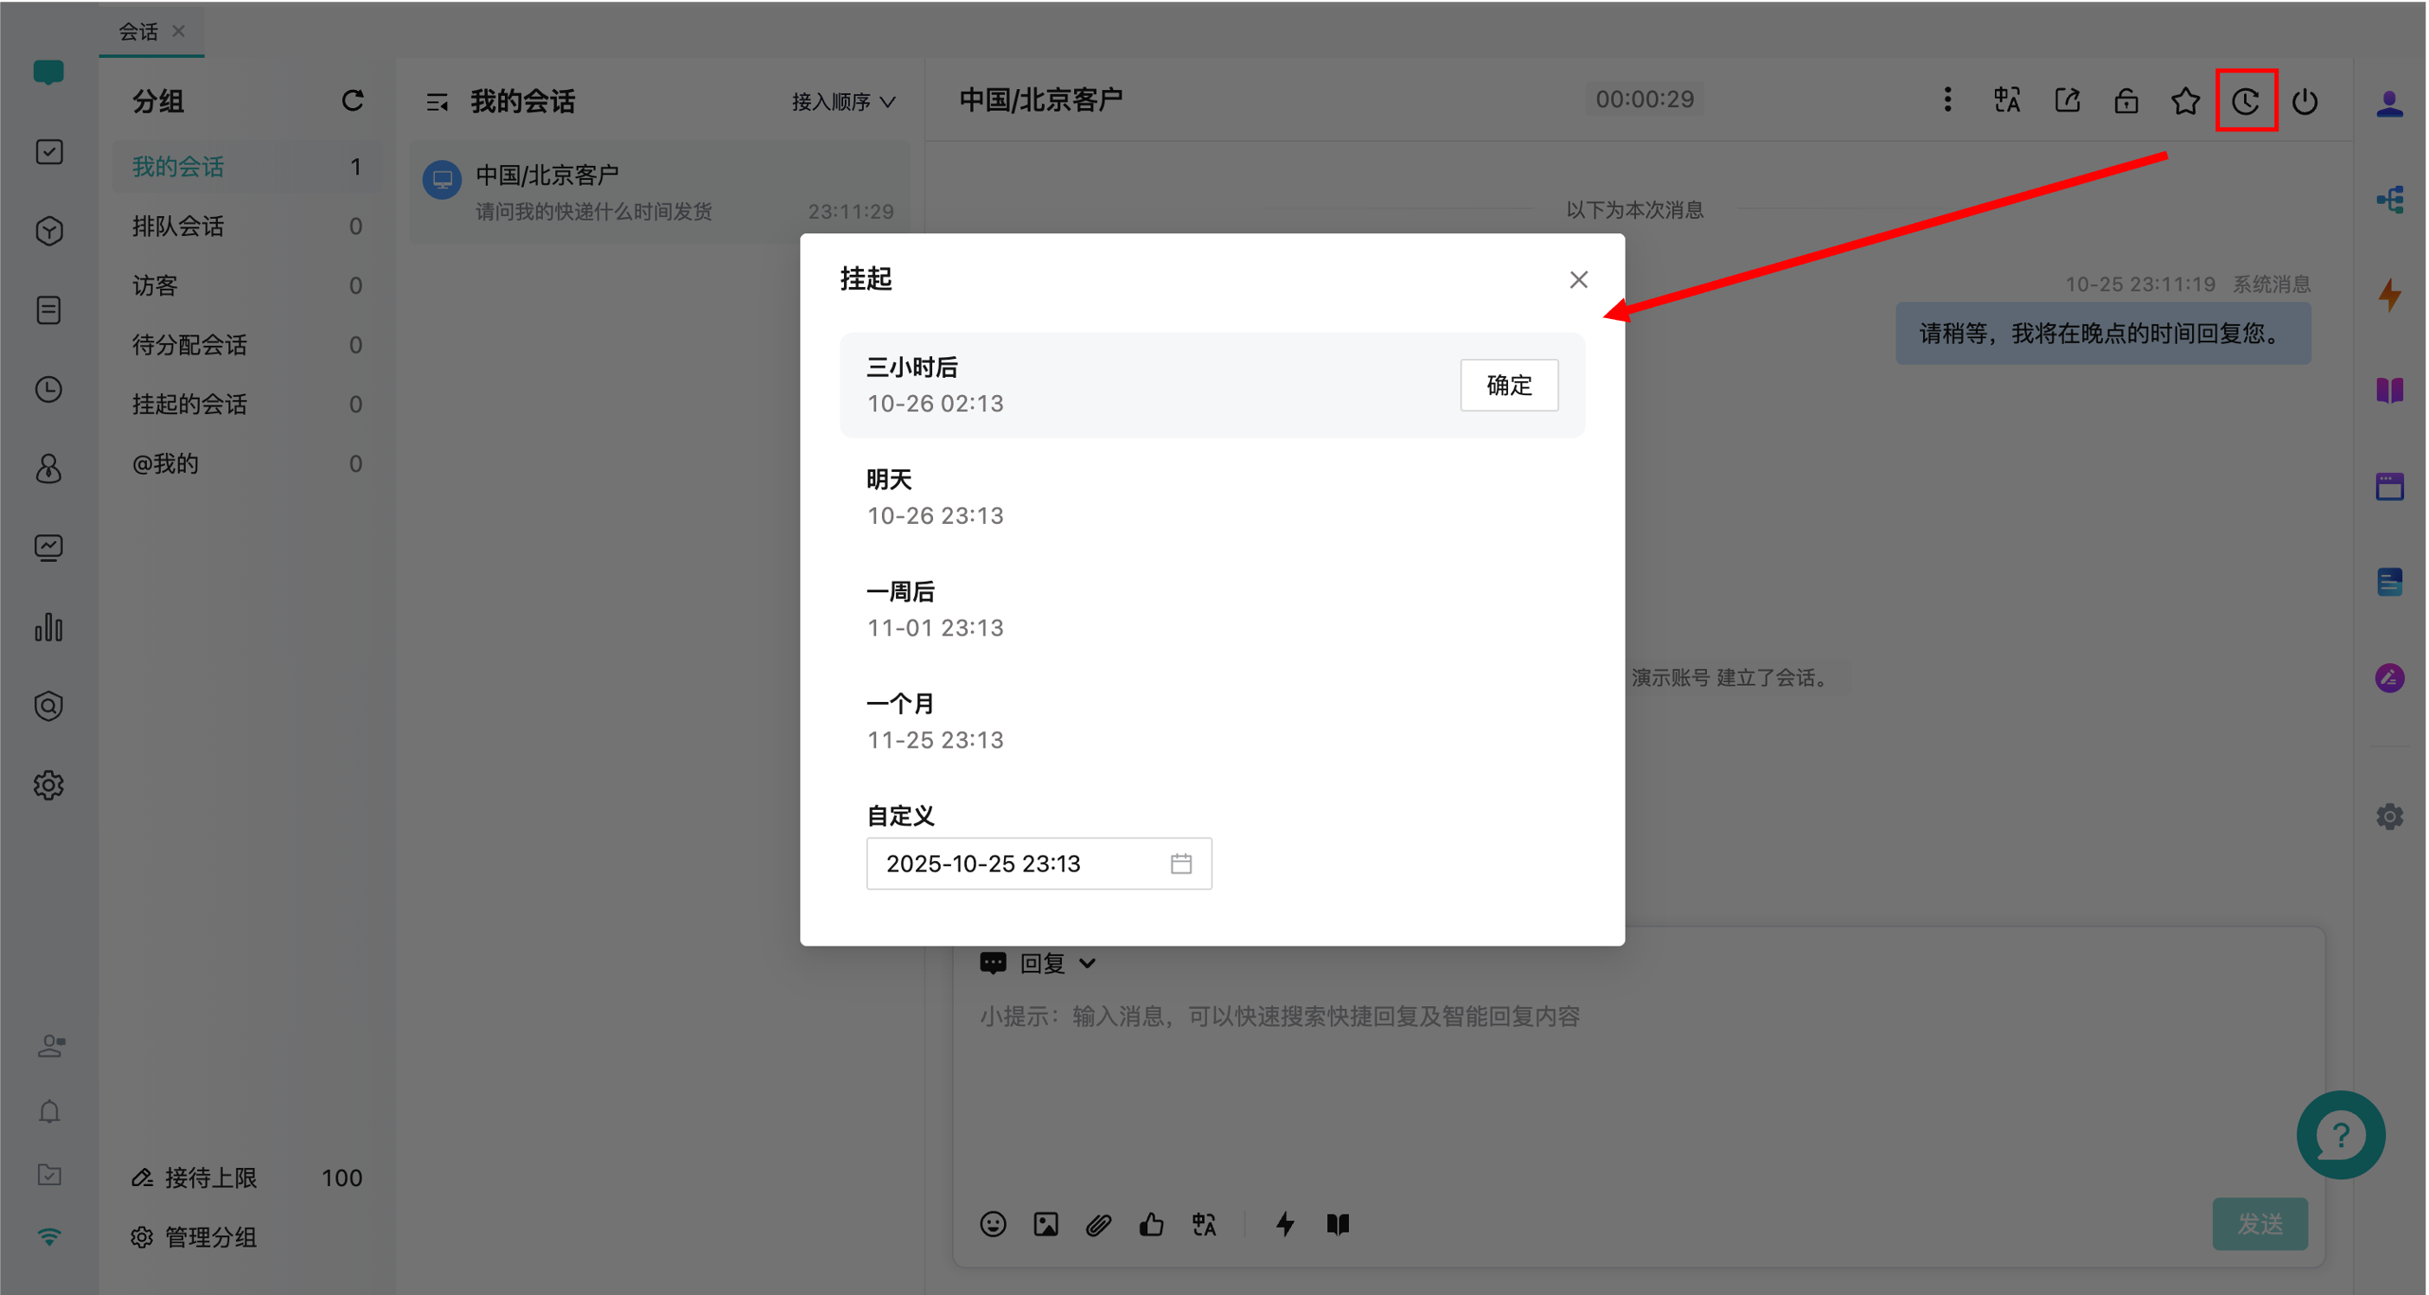Screen dimensions: 2429x1295
Task: Switch to the 会话 tab
Action: pyautogui.click(x=137, y=31)
